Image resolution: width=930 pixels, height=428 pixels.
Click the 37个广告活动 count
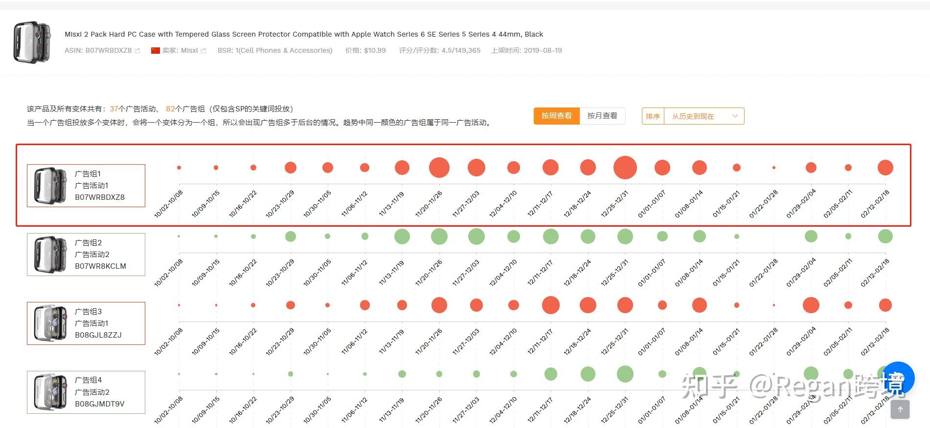133,109
